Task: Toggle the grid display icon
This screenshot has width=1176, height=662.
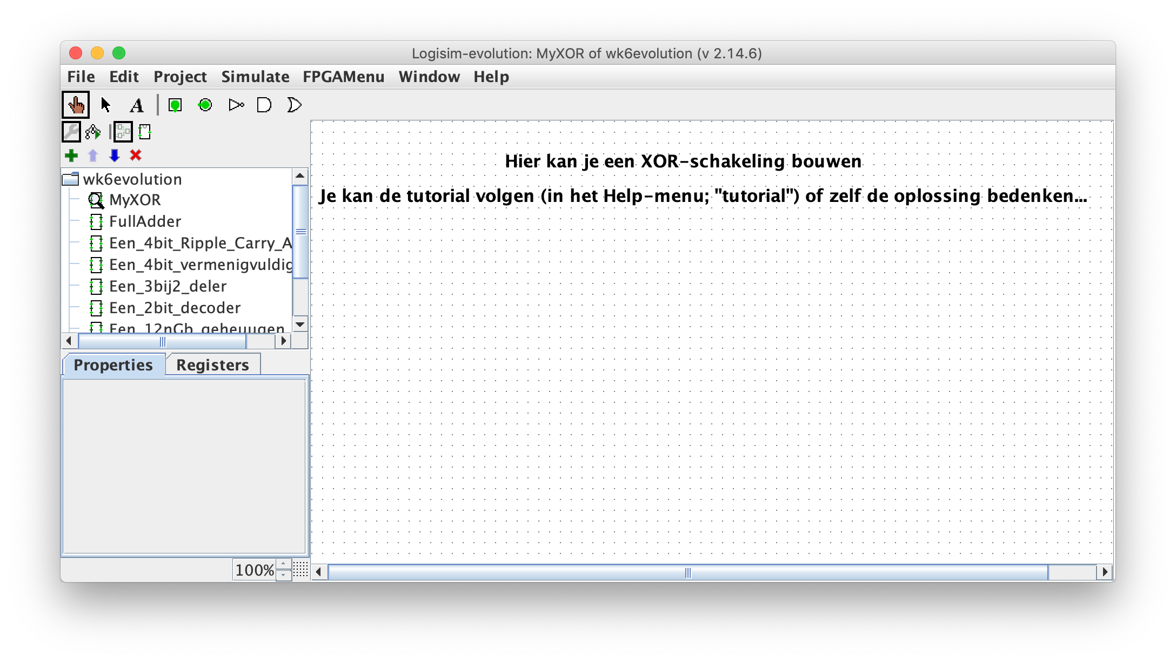Action: [x=300, y=570]
